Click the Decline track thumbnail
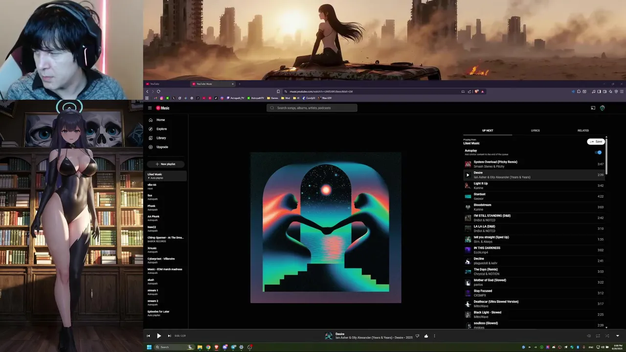Image resolution: width=626 pixels, height=352 pixels. [468, 261]
